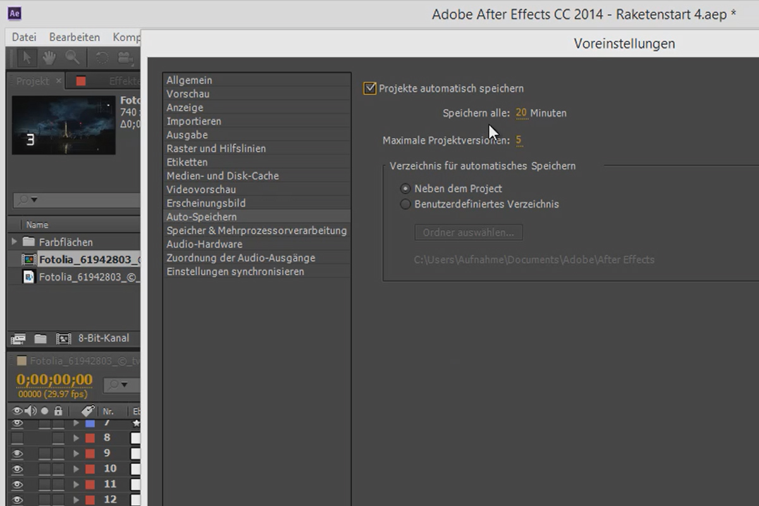Show layer 8 via visibility box
Screen dimensions: 759x506
tap(17, 438)
